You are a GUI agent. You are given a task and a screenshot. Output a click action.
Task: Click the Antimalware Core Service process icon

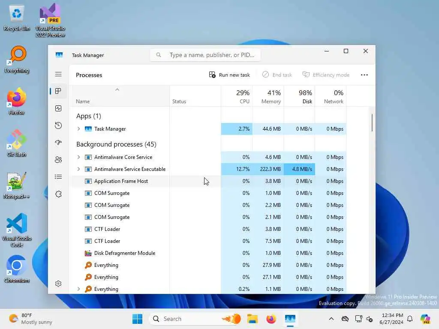pos(88,157)
